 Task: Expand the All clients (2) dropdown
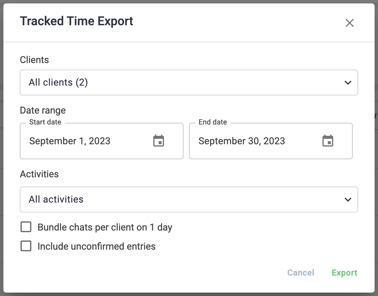[x=189, y=83]
